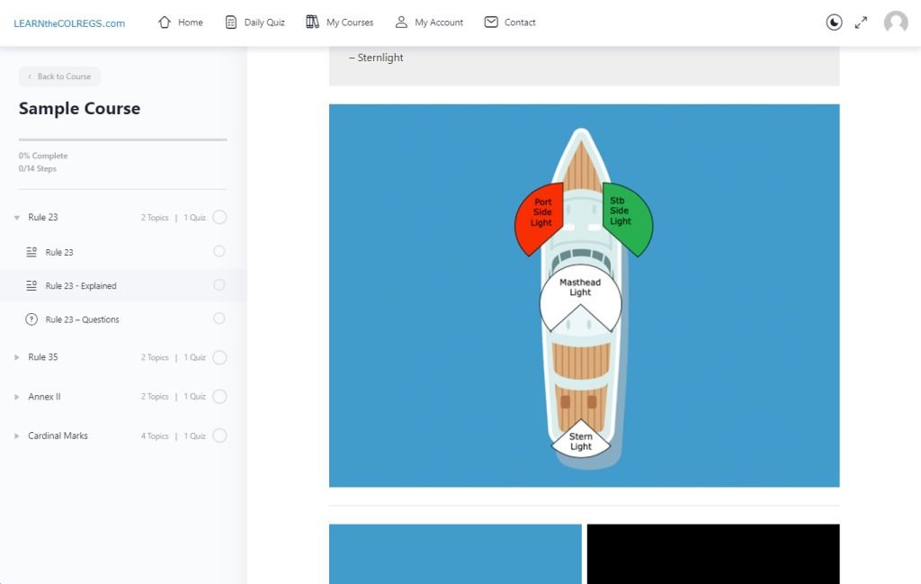This screenshot has height=584, width=921.
Task: Open the user avatar profile icon
Action: click(x=896, y=22)
